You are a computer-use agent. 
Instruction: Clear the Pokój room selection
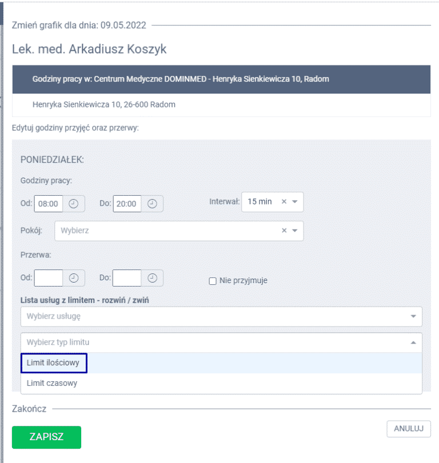point(284,231)
